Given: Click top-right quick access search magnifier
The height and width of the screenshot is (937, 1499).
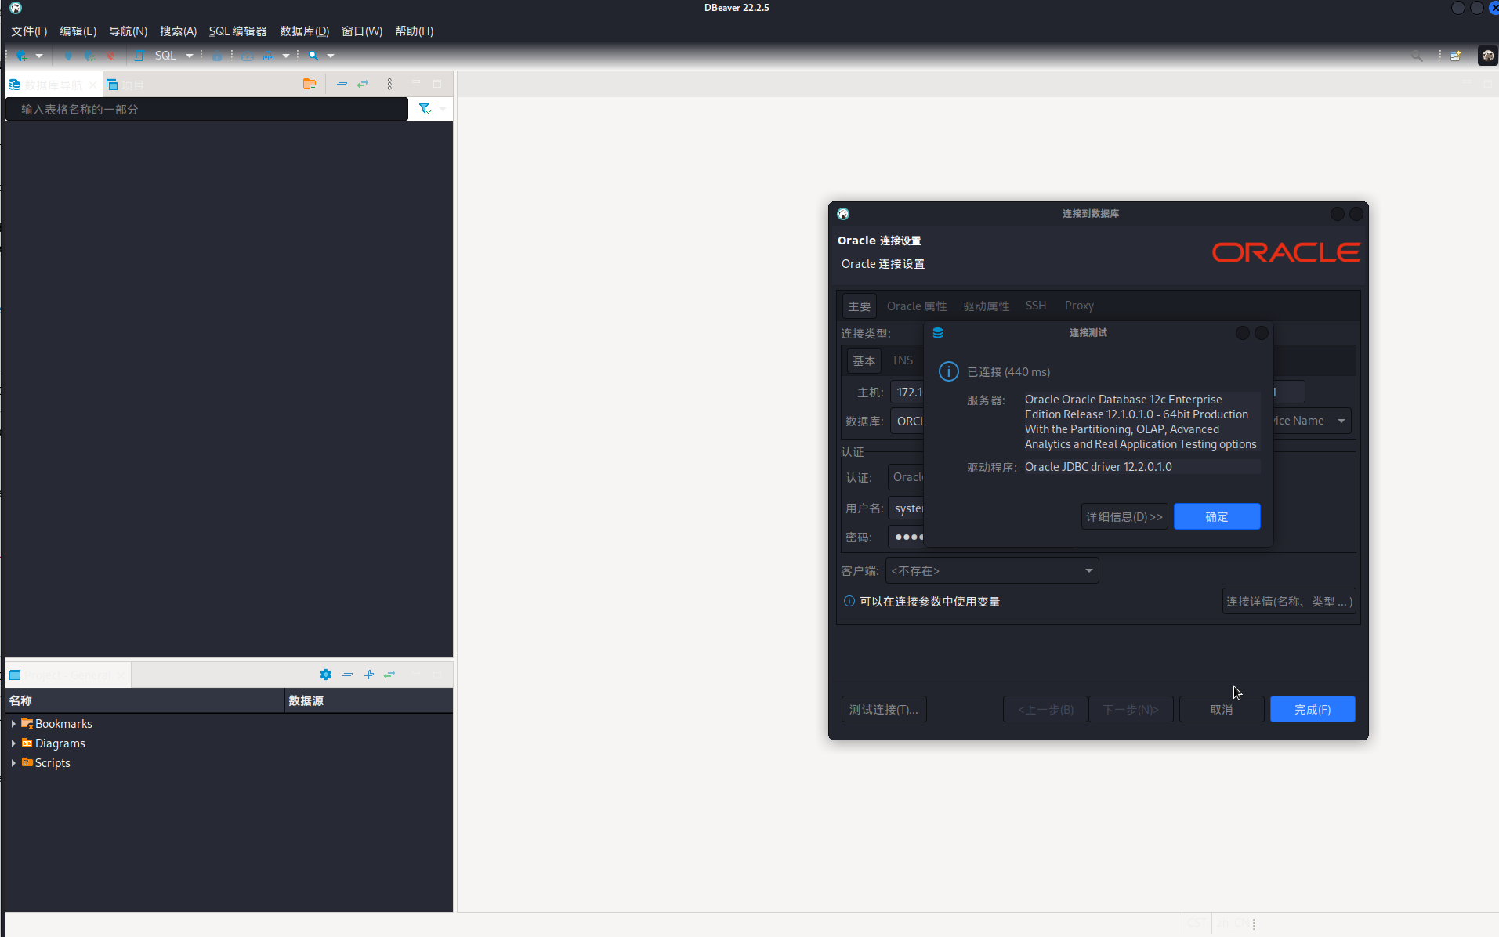Looking at the screenshot, I should [1417, 56].
